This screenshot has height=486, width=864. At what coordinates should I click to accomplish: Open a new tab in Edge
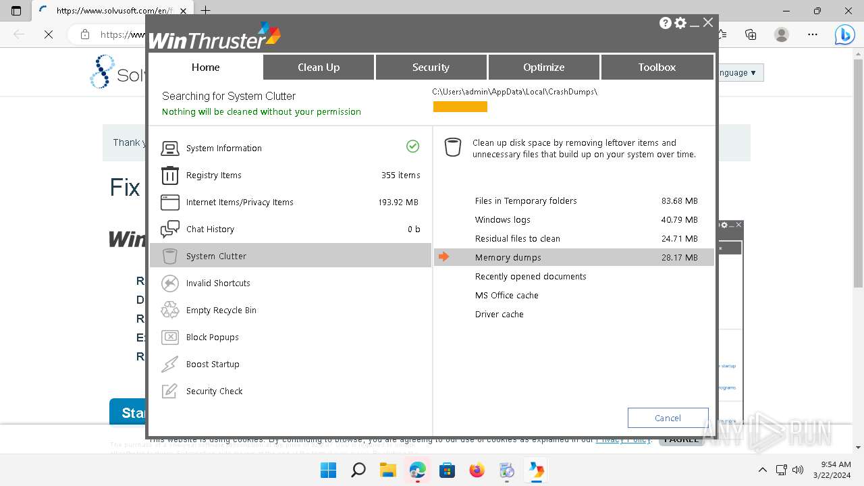tap(206, 11)
